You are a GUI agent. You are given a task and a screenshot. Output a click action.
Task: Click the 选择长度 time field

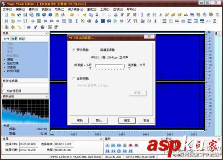pos(29,150)
